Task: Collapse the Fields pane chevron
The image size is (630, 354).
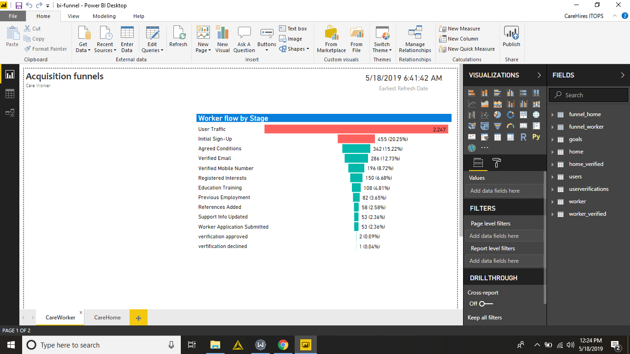Action: [623, 75]
